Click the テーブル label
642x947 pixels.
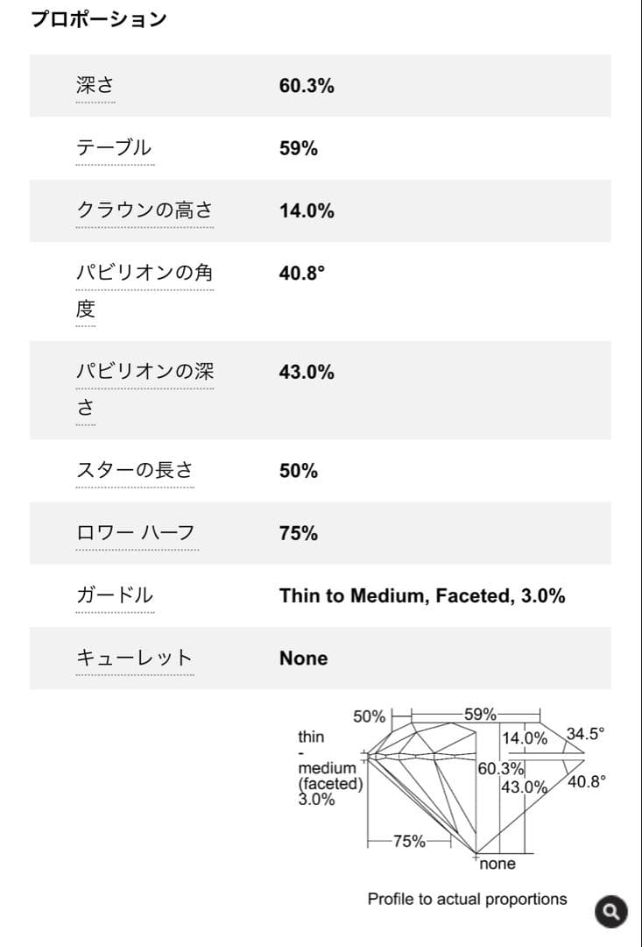114,148
